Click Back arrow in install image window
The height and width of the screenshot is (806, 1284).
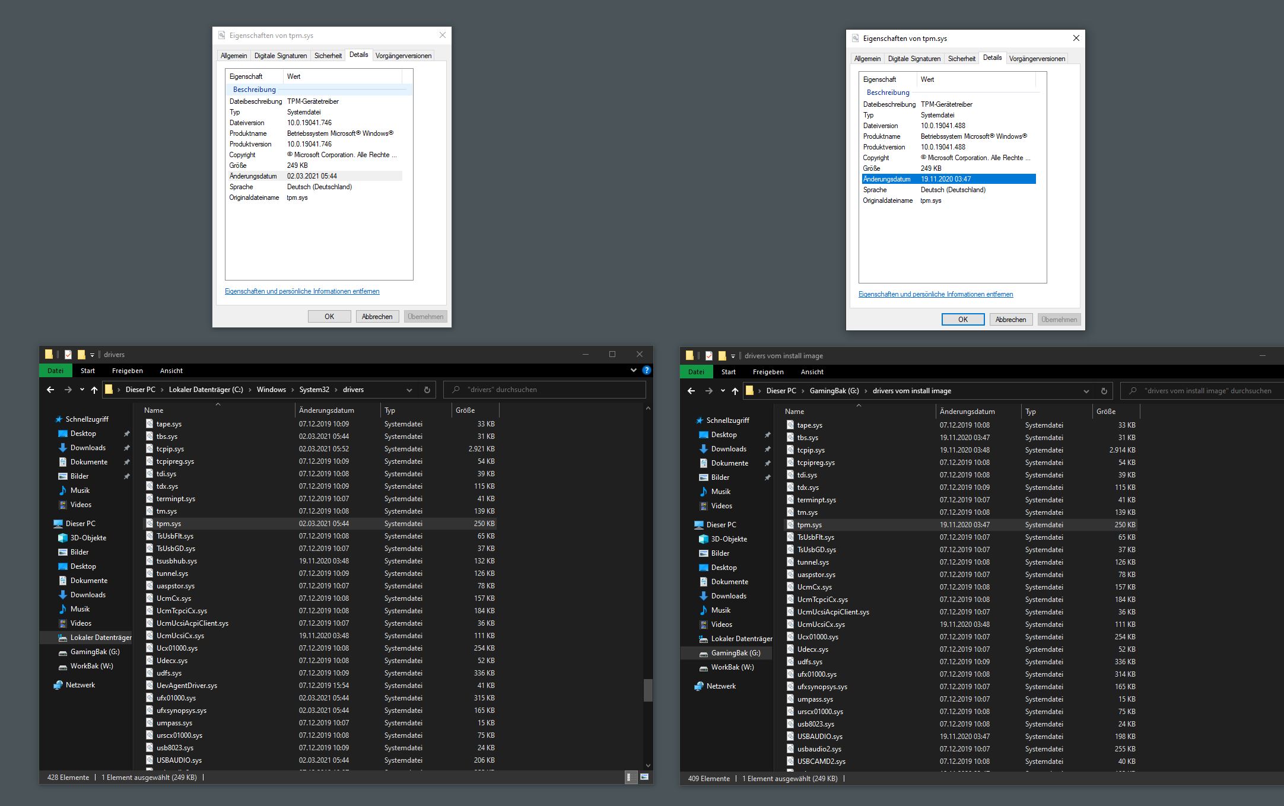click(691, 391)
